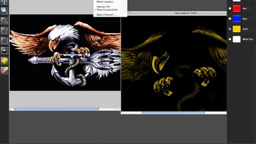Select the polygon lasso selection tool
This screenshot has width=256, height=144.
point(4,31)
